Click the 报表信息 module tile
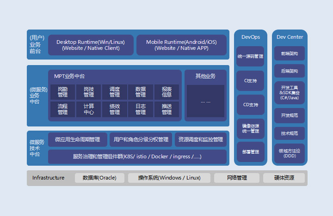The image size is (333, 216). pyautogui.click(x=166, y=92)
